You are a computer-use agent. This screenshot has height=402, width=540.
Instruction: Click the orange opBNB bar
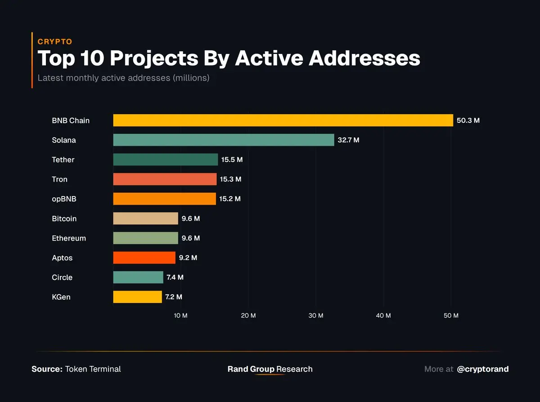(164, 199)
